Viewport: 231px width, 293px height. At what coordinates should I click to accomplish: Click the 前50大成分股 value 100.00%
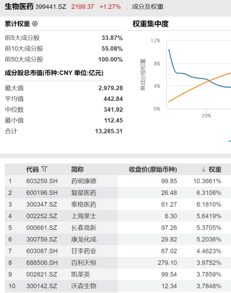[110, 60]
